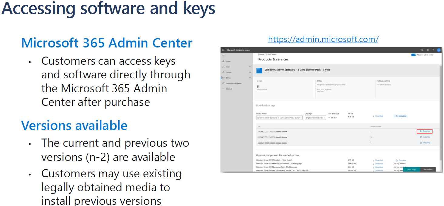
Task: Select Users in the sidebar
Action: click(228, 67)
